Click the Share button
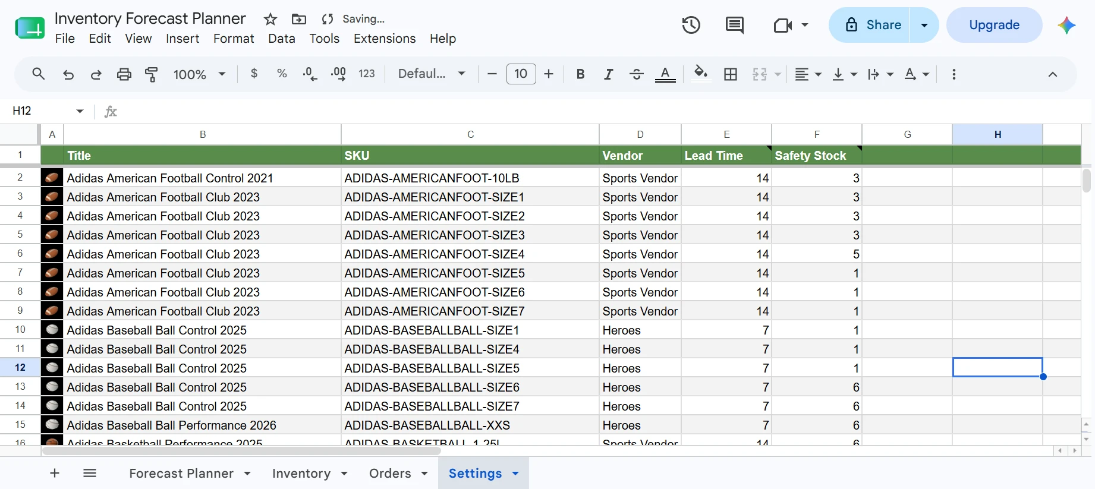 (x=869, y=25)
